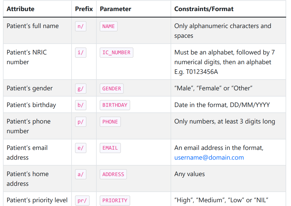The image size is (291, 206).
Task: Select the PRIORITY parameter code label
Action: click(x=115, y=201)
